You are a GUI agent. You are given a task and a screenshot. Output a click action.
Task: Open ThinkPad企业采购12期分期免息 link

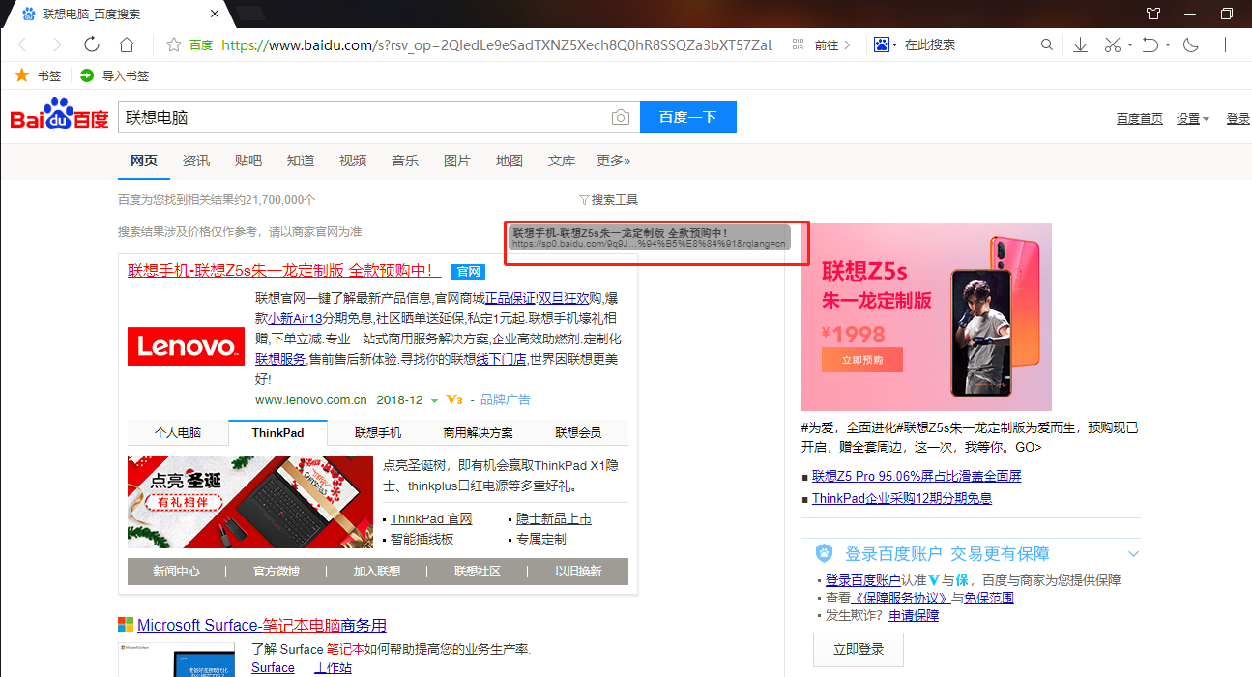coord(902,498)
